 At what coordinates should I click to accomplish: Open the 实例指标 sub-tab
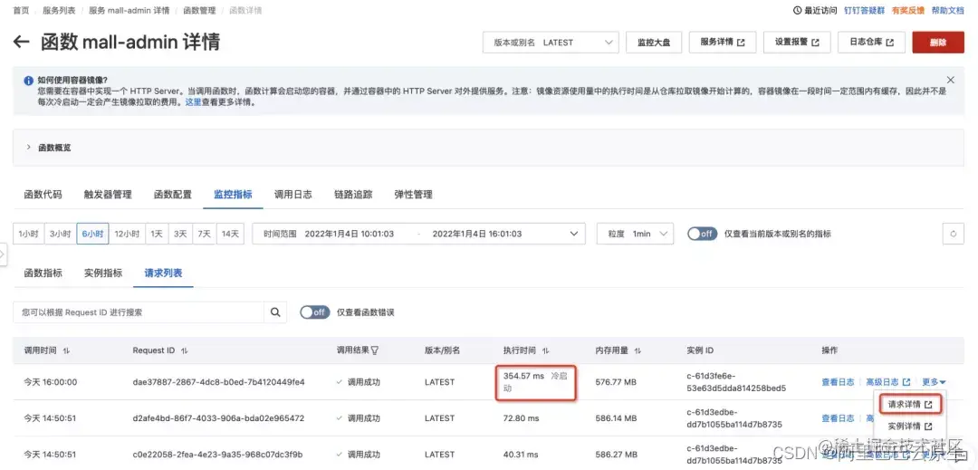click(103, 273)
